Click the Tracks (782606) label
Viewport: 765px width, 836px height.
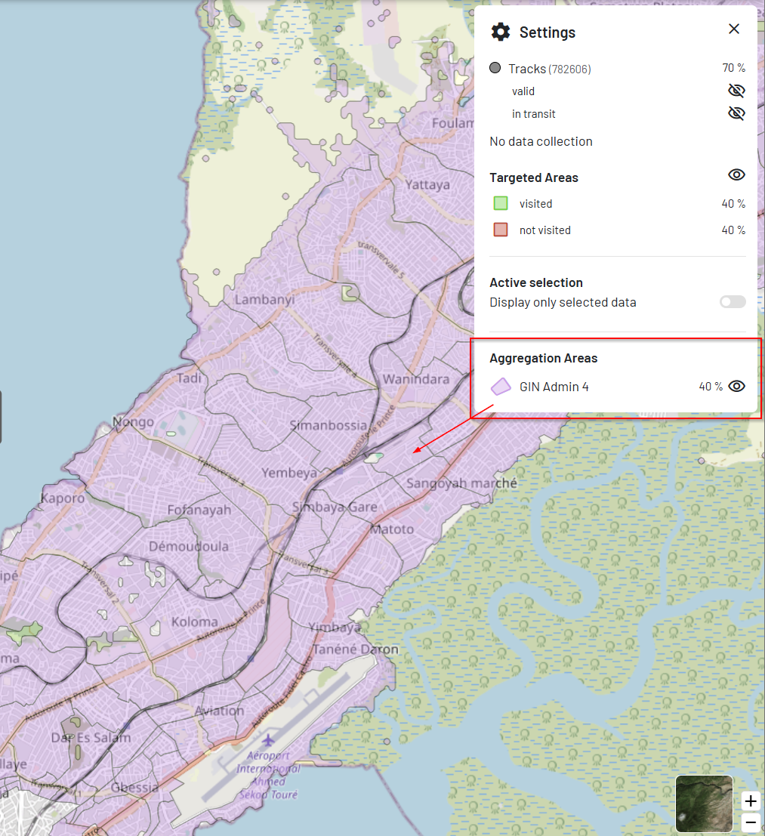(x=550, y=69)
